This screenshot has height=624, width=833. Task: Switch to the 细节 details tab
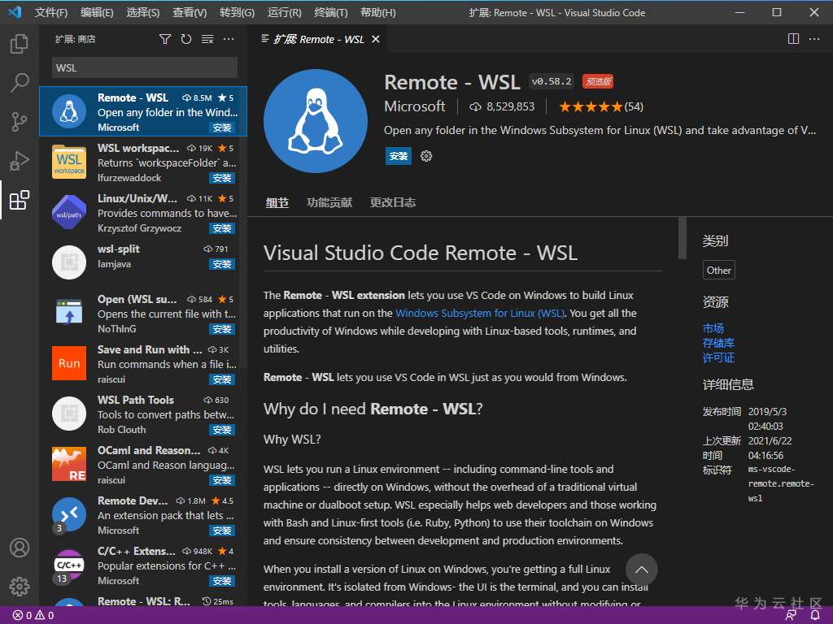pos(277,202)
